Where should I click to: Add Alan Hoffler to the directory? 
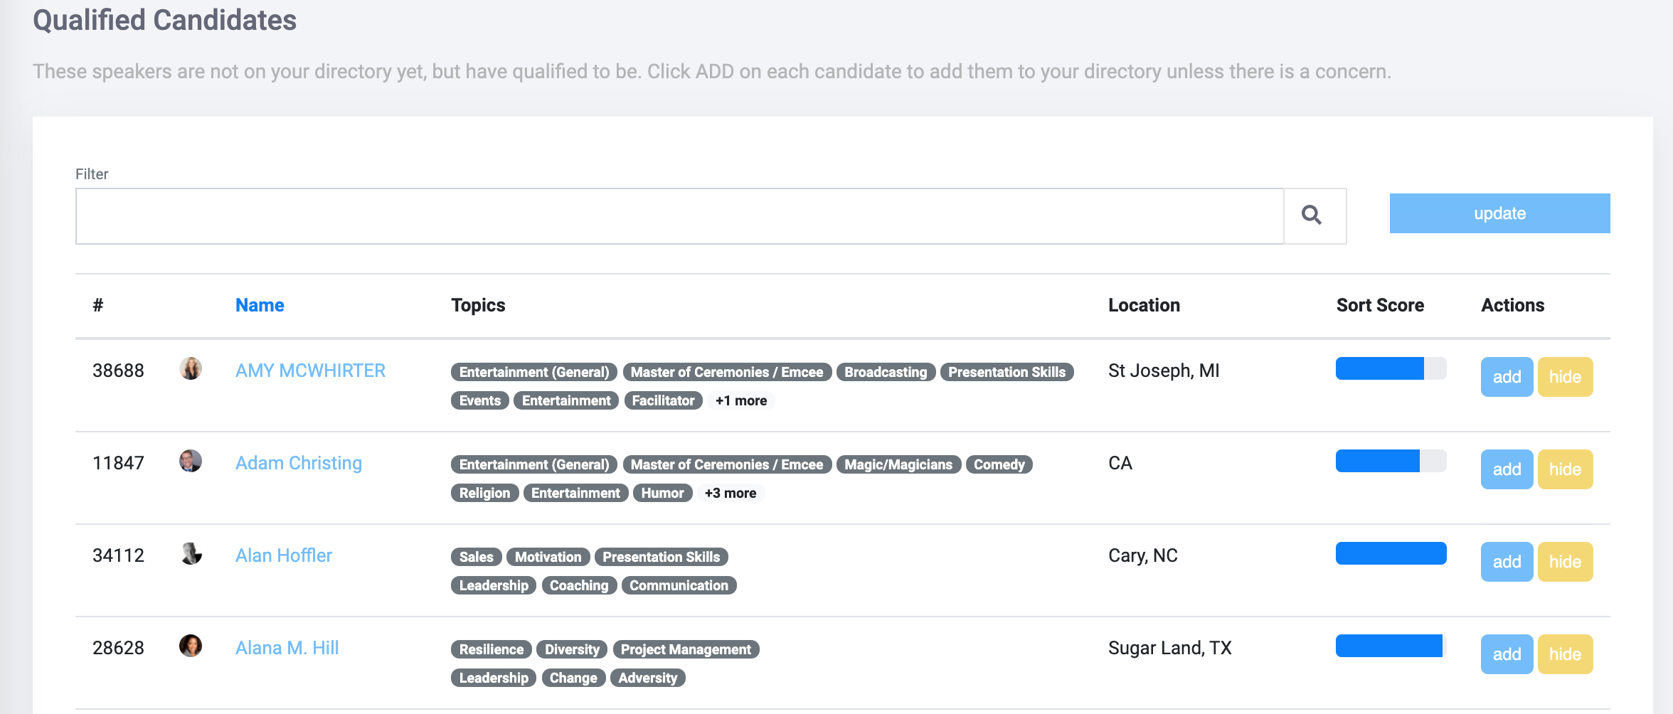pyautogui.click(x=1507, y=562)
